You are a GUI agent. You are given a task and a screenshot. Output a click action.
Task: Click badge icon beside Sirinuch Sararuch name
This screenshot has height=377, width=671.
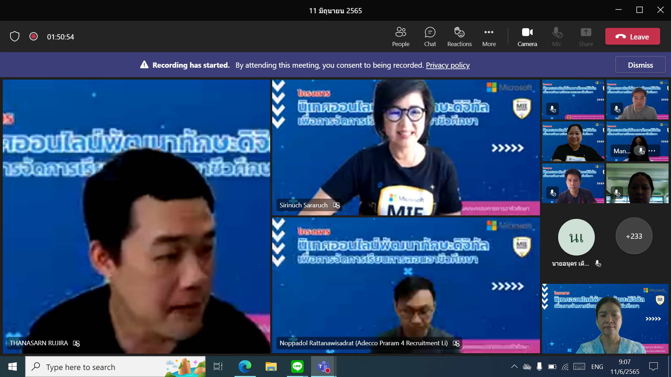point(336,205)
